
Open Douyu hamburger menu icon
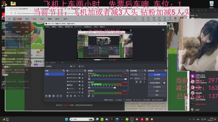click(9, 19)
